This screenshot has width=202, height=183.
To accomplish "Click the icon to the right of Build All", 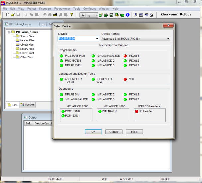I will pos(146,15).
